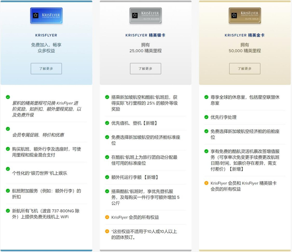The width and height of the screenshot is (292, 252).
Task: Click 了解更多 under KrisFlyer 精英银卡
Action: [145, 69]
